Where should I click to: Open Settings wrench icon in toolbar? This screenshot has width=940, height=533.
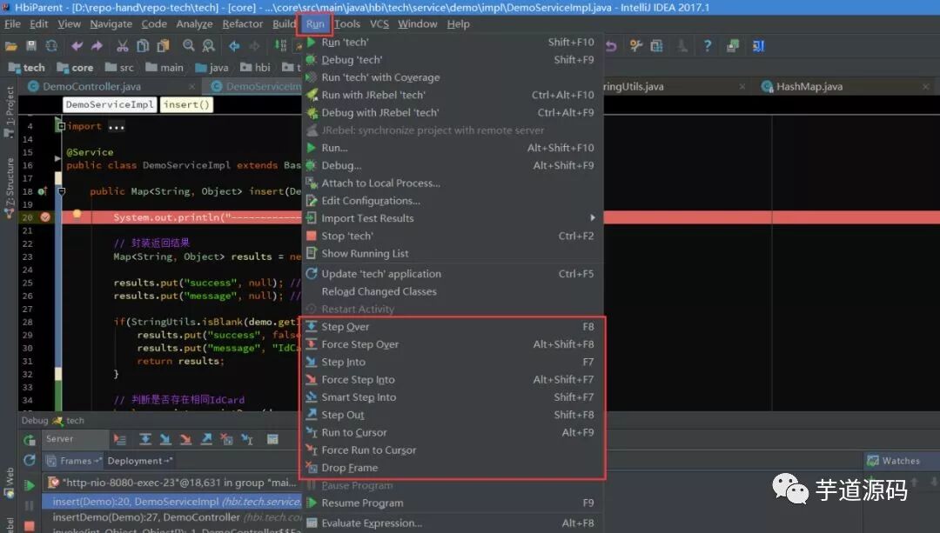(x=636, y=46)
